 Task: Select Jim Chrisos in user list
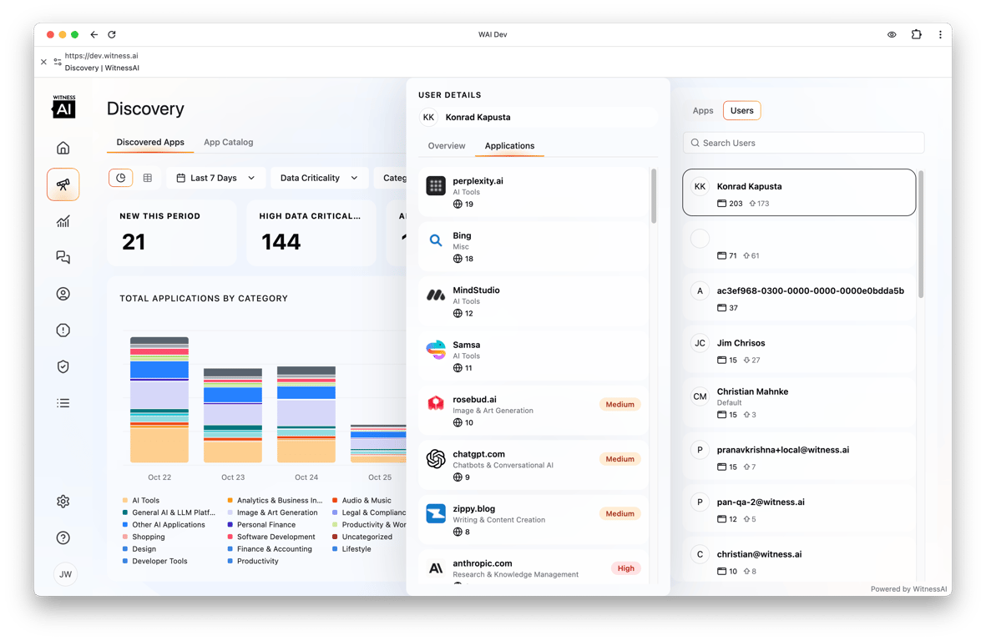[799, 351]
